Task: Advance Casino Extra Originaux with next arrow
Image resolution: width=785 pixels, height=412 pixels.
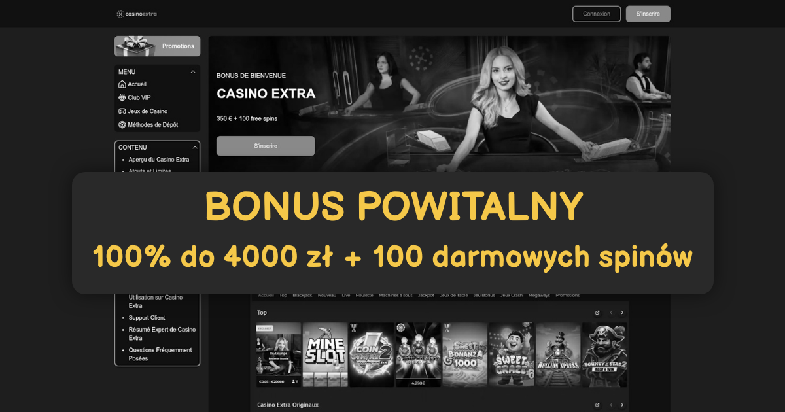Action: (622, 405)
